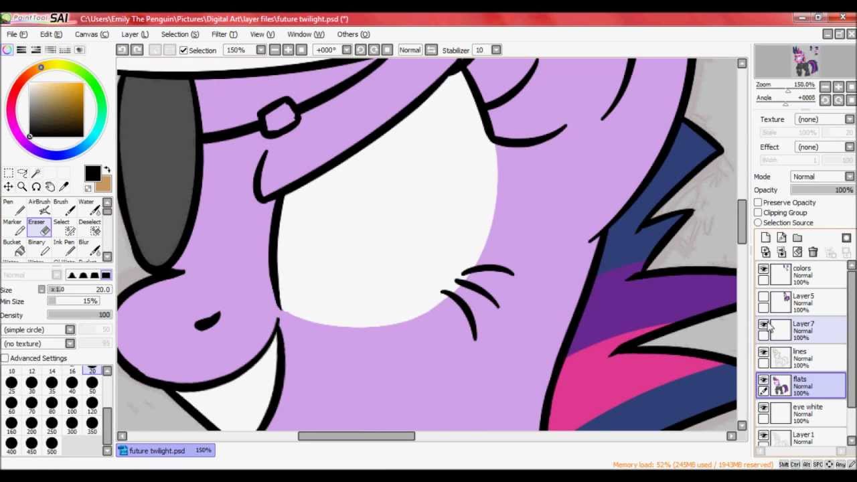Enable Selection Source option
Viewport: 857px width, 482px height.
[758, 222]
